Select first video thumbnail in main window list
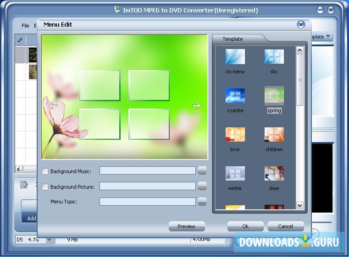Viewport: 349px width, 257px height. (x=33, y=55)
